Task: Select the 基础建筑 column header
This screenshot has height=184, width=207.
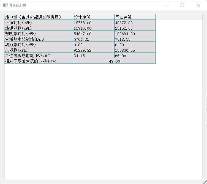Action: coord(135,17)
